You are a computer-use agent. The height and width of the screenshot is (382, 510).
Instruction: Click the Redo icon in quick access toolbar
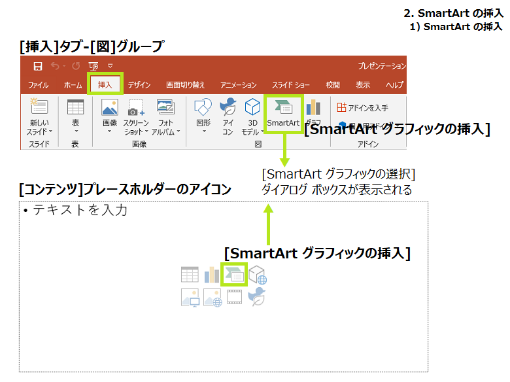(x=76, y=66)
